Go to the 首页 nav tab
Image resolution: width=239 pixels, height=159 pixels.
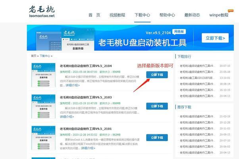coord(94,15)
